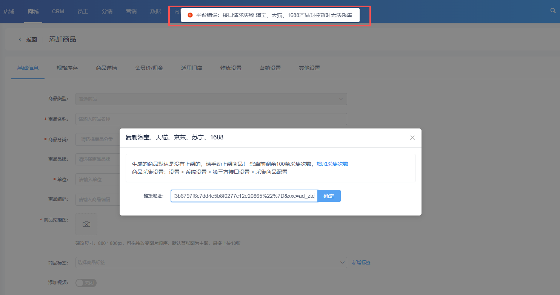Close the copy product dialog with X
The image size is (560, 295).
412,138
